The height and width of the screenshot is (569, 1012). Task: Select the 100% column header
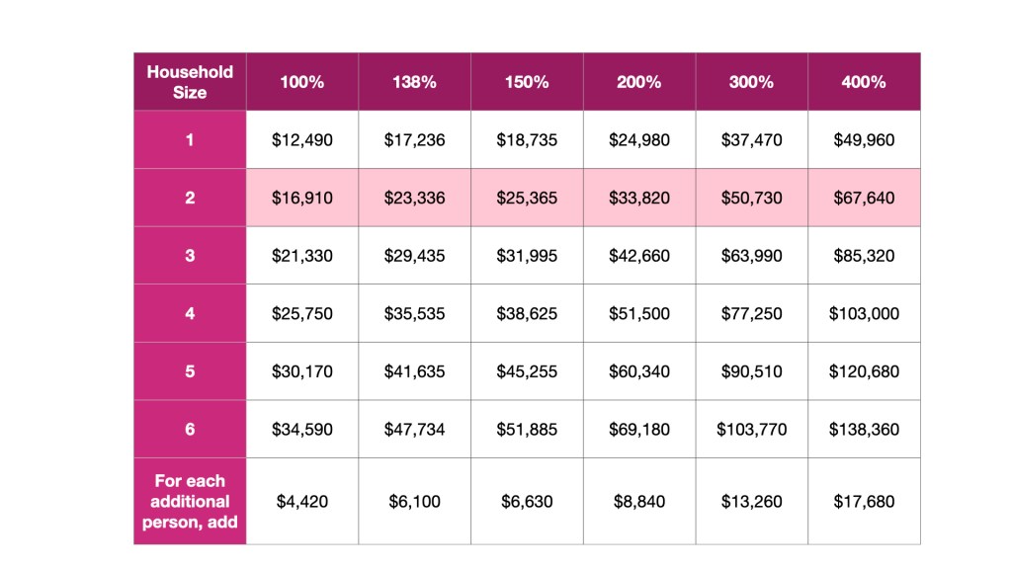(x=301, y=82)
